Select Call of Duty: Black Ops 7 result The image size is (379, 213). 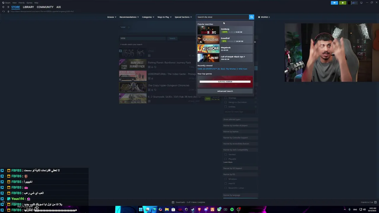click(x=225, y=58)
